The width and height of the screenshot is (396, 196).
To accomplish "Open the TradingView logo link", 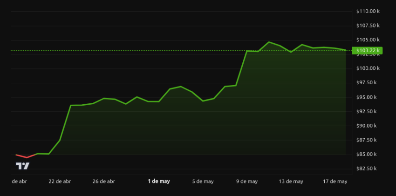I will [x=23, y=166].
